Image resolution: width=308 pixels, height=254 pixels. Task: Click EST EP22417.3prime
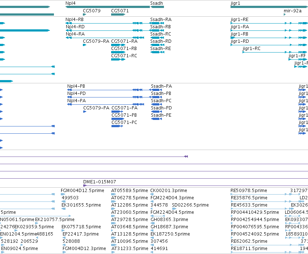[81, 234]
